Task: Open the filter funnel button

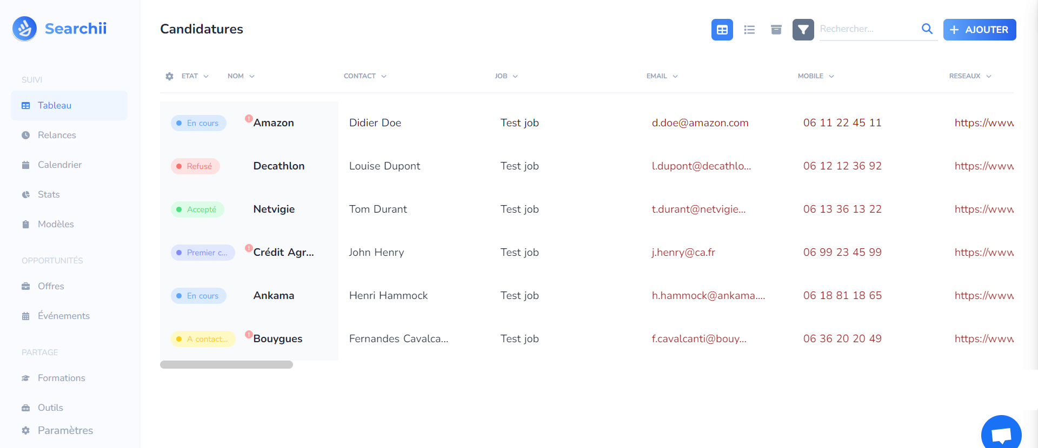Action: tap(803, 30)
